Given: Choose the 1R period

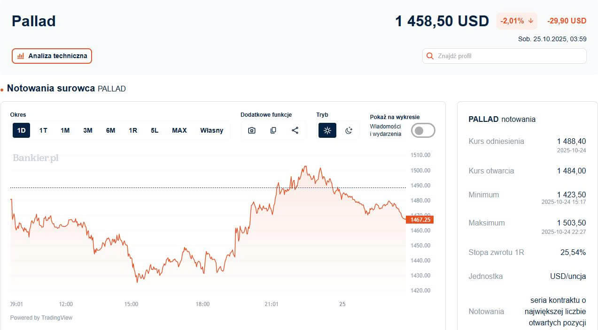Looking at the screenshot, I should tap(133, 130).
